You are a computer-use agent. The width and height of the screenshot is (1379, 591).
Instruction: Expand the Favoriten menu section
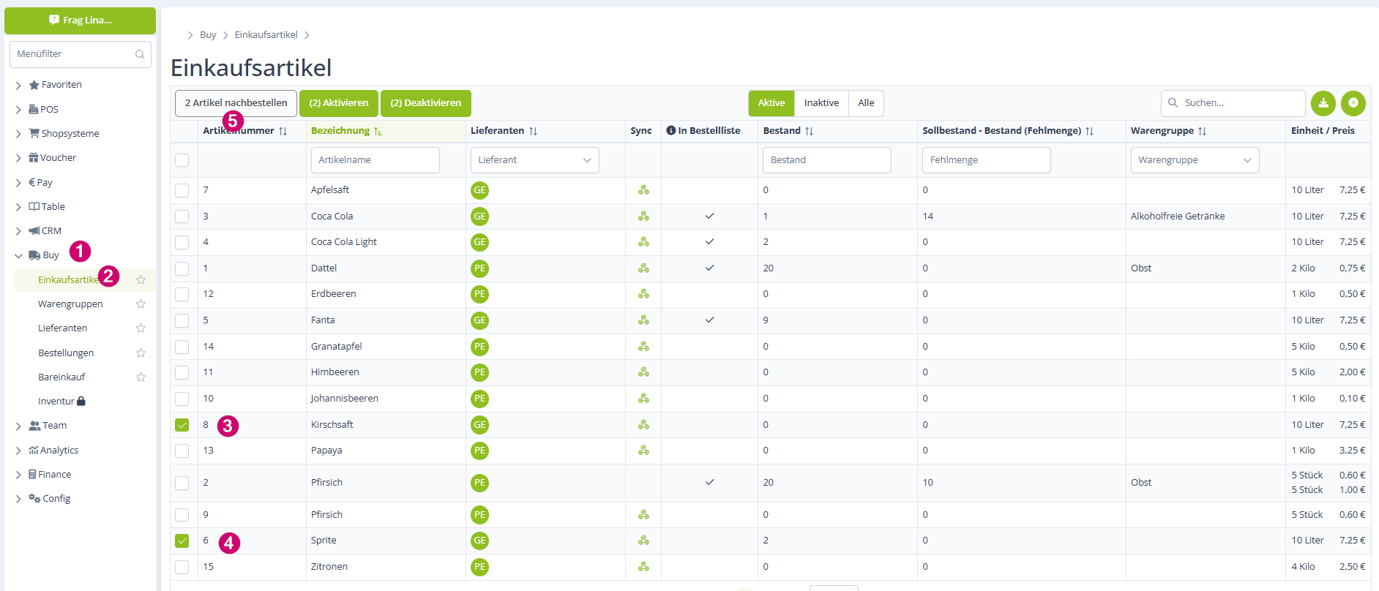pyautogui.click(x=18, y=86)
